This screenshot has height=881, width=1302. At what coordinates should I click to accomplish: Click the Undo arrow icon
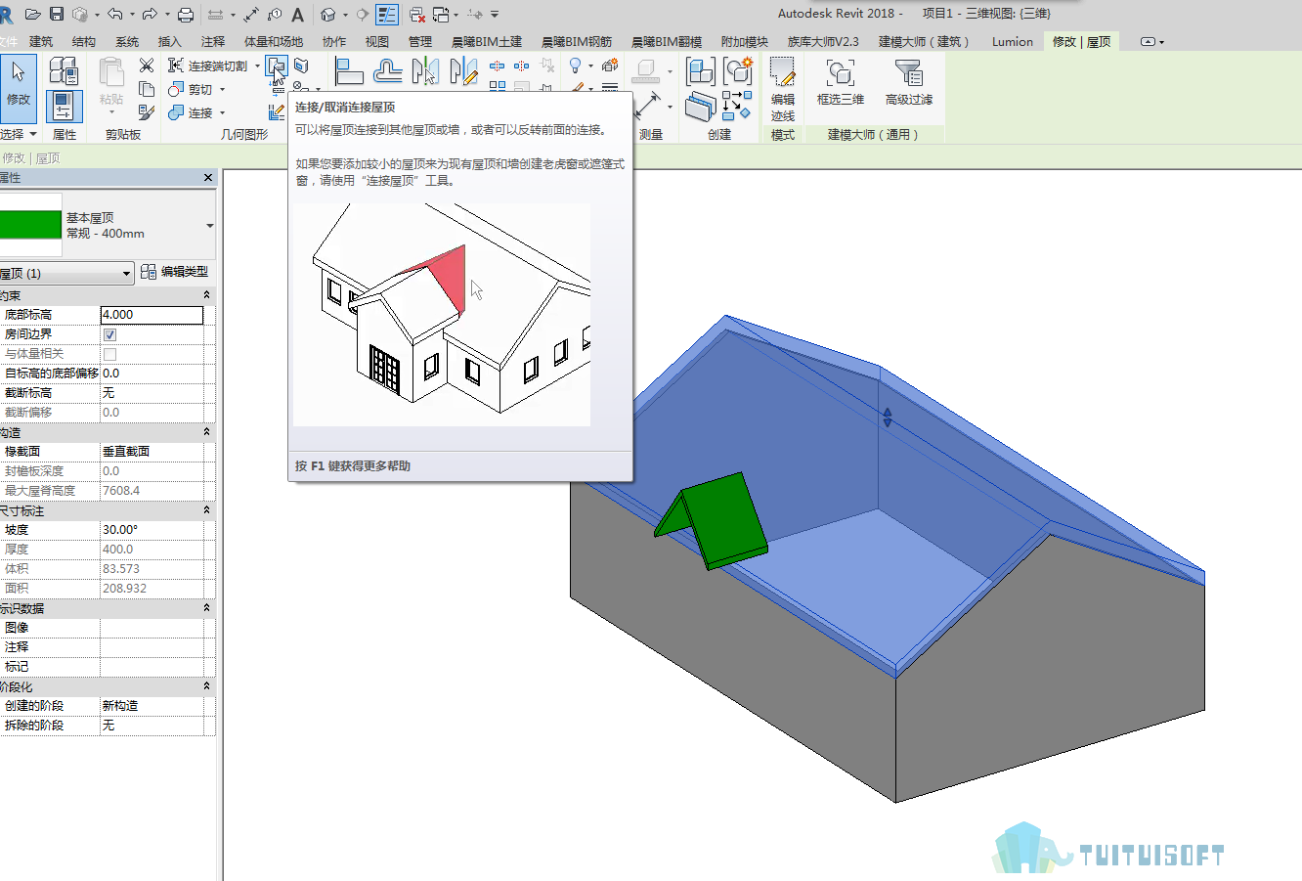(115, 14)
